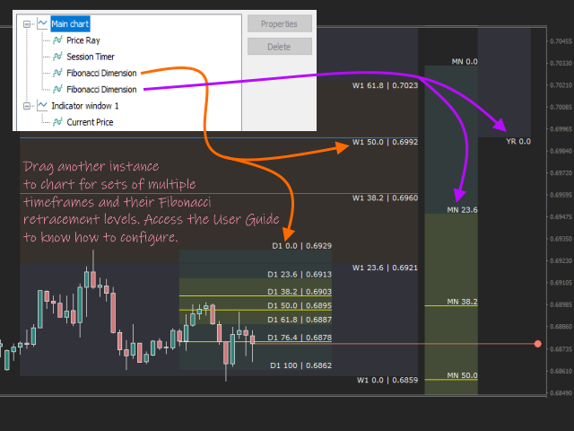Click the W1 61.8 | 0.7023 level label

(385, 85)
